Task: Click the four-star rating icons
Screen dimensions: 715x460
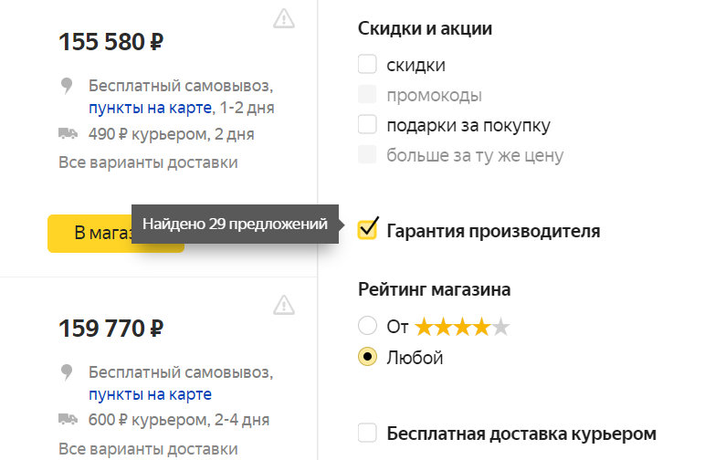Action: 461,327
